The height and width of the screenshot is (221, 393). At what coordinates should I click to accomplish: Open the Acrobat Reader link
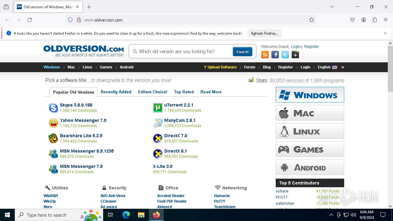(x=171, y=196)
